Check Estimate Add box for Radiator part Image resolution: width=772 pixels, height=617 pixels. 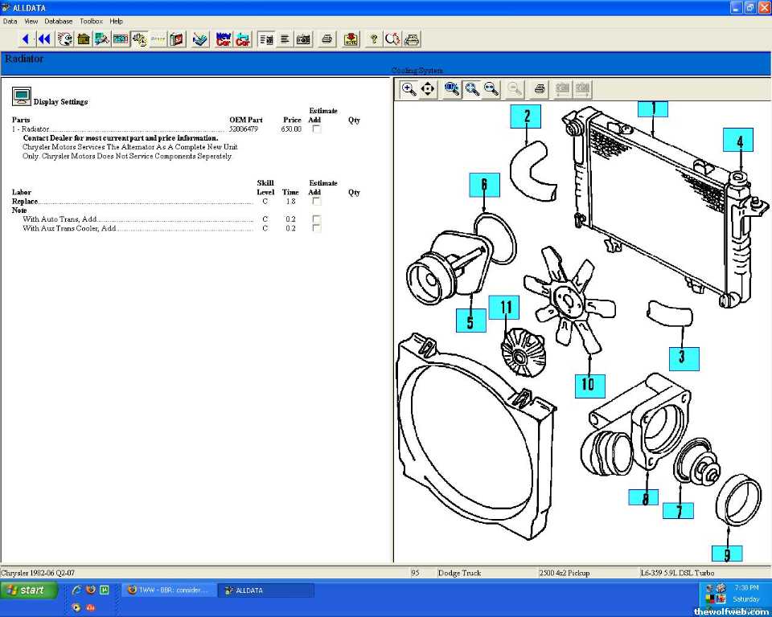[x=316, y=129]
